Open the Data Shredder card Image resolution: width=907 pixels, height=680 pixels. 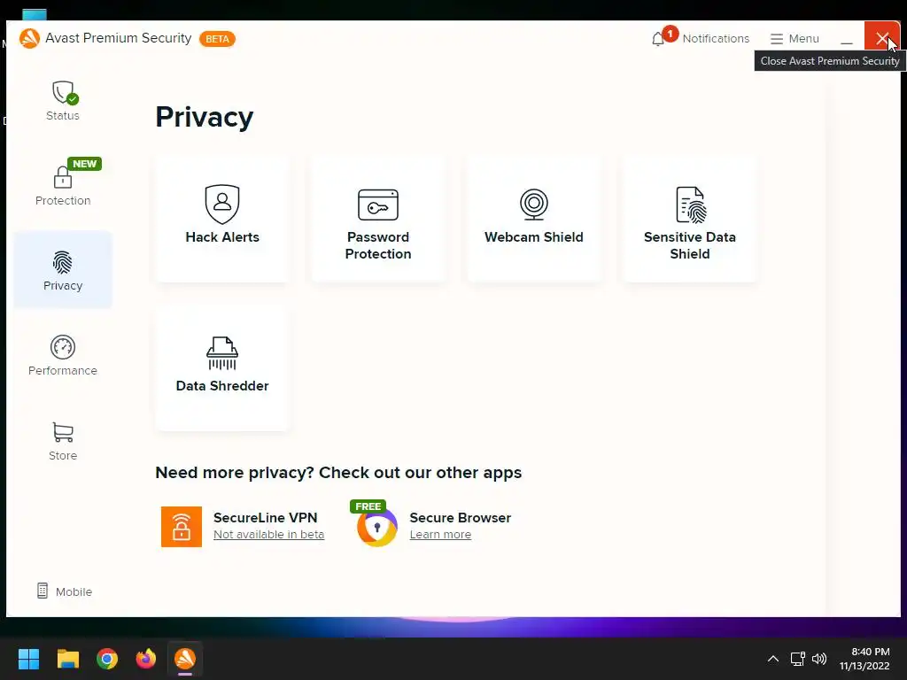222,367
